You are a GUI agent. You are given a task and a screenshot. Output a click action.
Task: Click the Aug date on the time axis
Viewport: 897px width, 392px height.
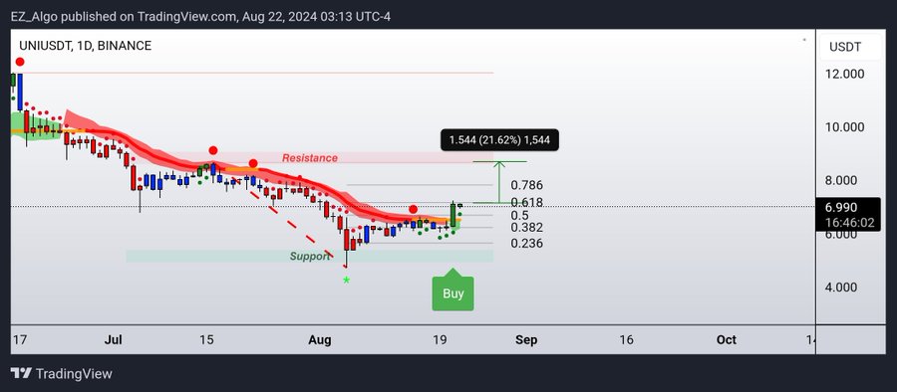pyautogui.click(x=320, y=340)
